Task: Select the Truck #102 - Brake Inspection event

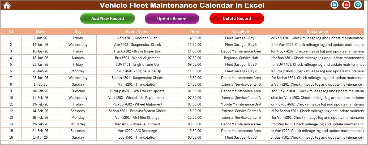Action: coord(137,51)
